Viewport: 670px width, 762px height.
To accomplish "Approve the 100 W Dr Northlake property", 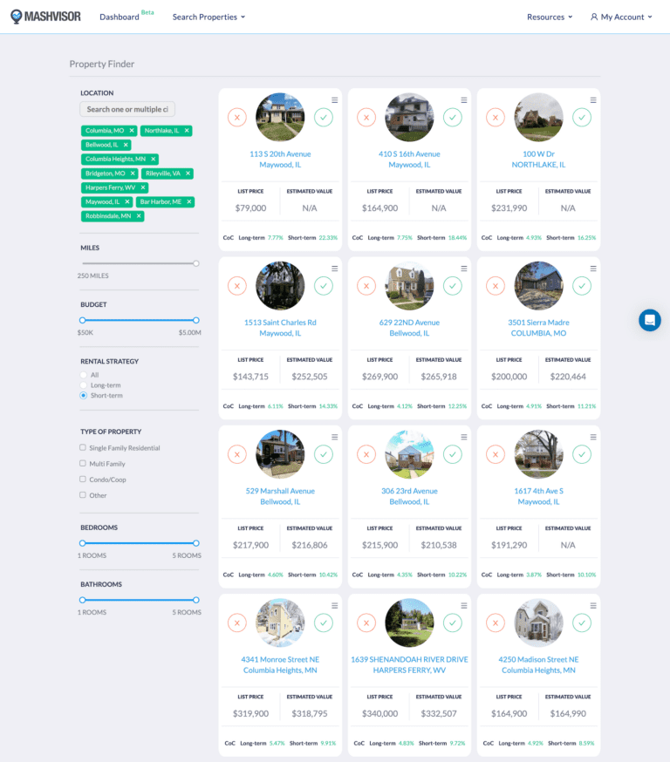I will point(582,117).
